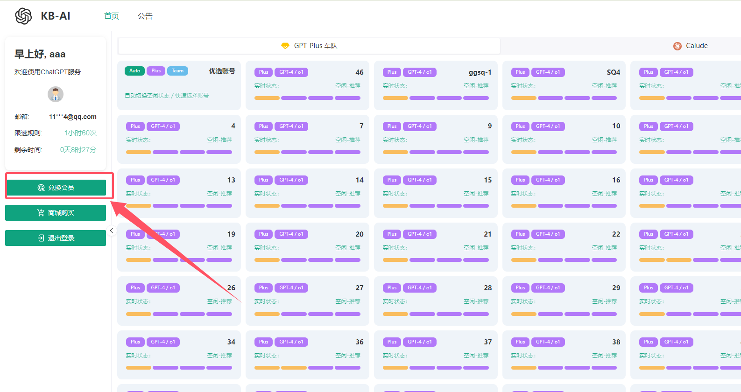Click the Auto tag on 优选账号 card
Image resolution: width=741 pixels, height=392 pixels.
click(134, 71)
